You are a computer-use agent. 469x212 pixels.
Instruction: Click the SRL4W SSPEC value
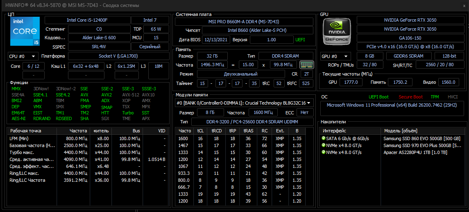pyautogui.click(x=99, y=47)
